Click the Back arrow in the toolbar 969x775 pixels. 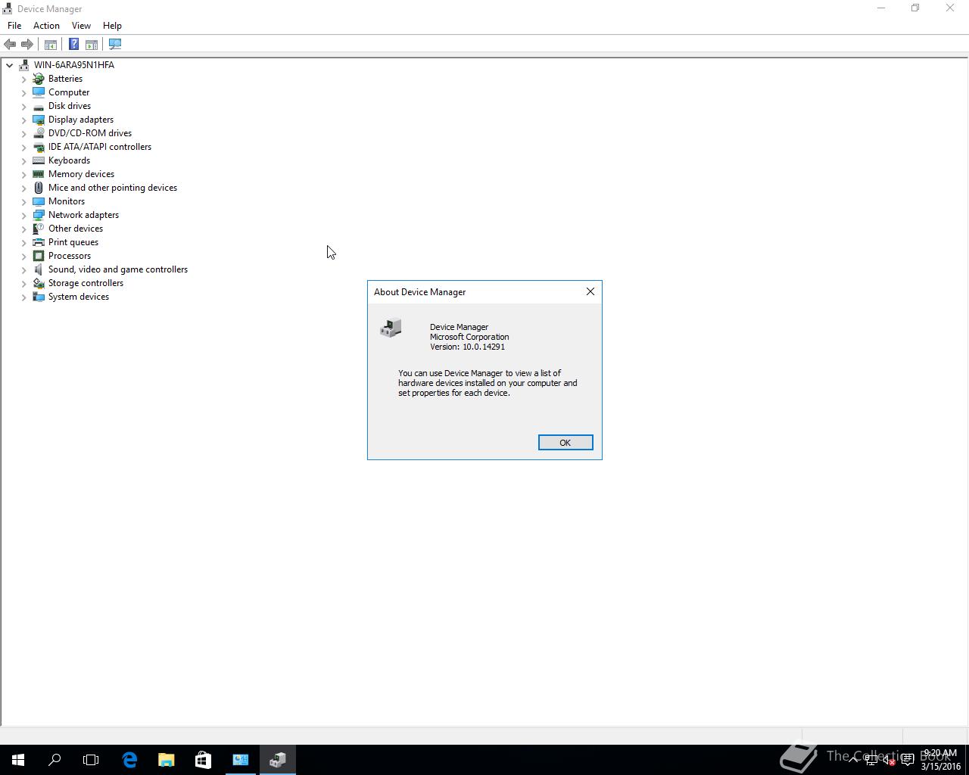click(10, 45)
